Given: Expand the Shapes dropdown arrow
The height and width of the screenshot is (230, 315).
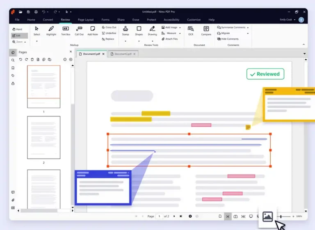Looking at the screenshot, I should click(x=139, y=41).
